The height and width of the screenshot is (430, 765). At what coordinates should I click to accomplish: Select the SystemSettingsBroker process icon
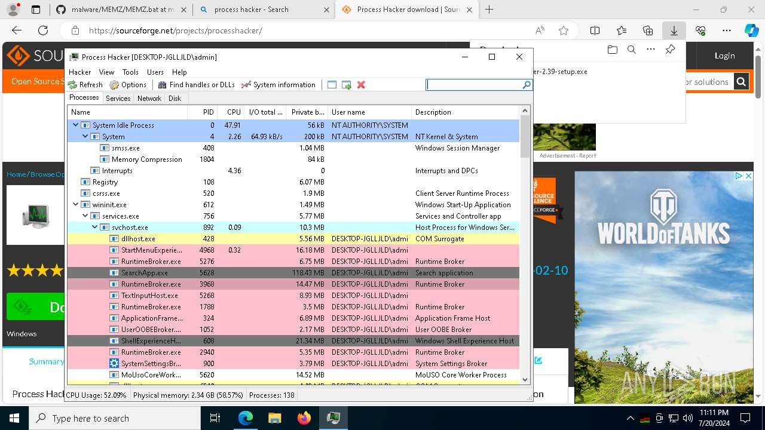[114, 363]
